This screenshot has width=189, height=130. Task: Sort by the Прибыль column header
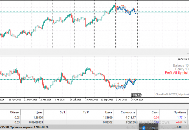tap(180, 112)
